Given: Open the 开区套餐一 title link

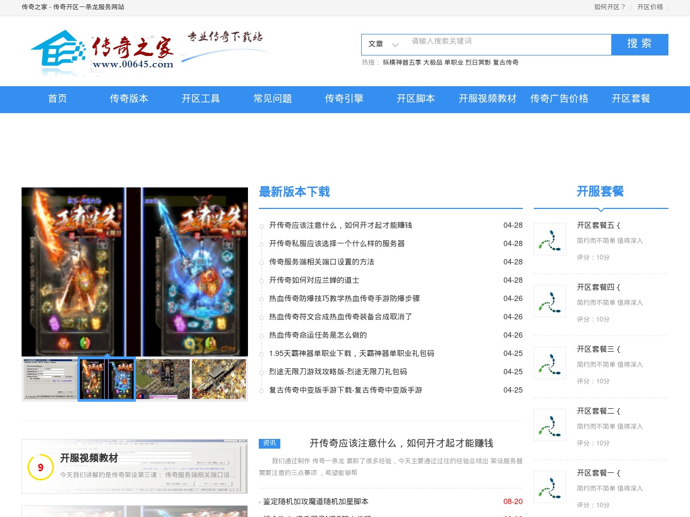Looking at the screenshot, I should click(x=599, y=473).
